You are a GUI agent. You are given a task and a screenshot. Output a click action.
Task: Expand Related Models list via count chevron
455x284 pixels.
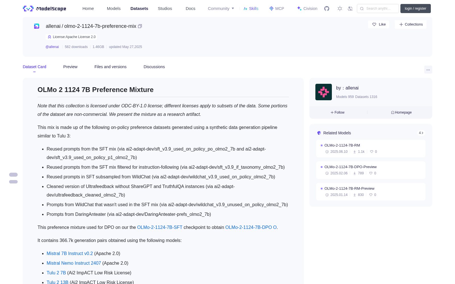(x=421, y=133)
